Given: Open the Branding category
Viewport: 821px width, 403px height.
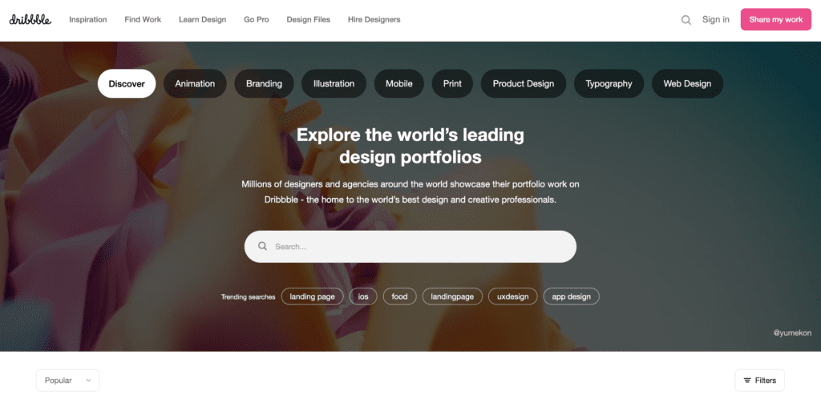Looking at the screenshot, I should (264, 84).
